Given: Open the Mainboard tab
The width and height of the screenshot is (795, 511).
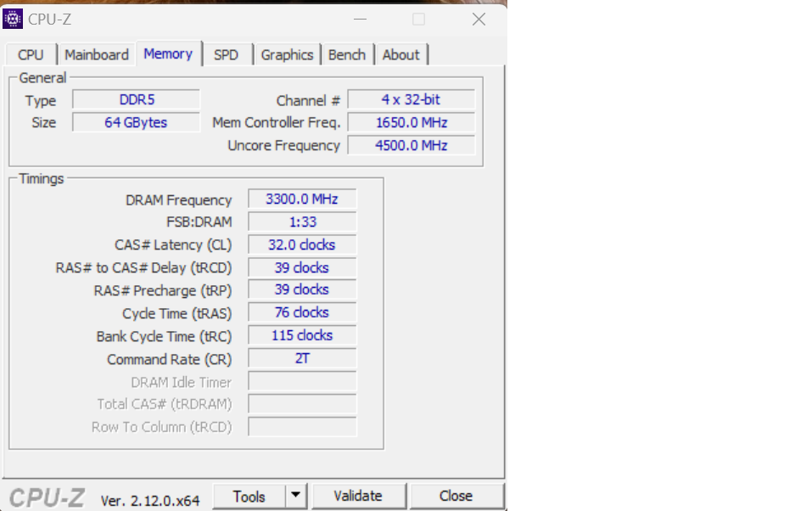Looking at the screenshot, I should [x=97, y=55].
